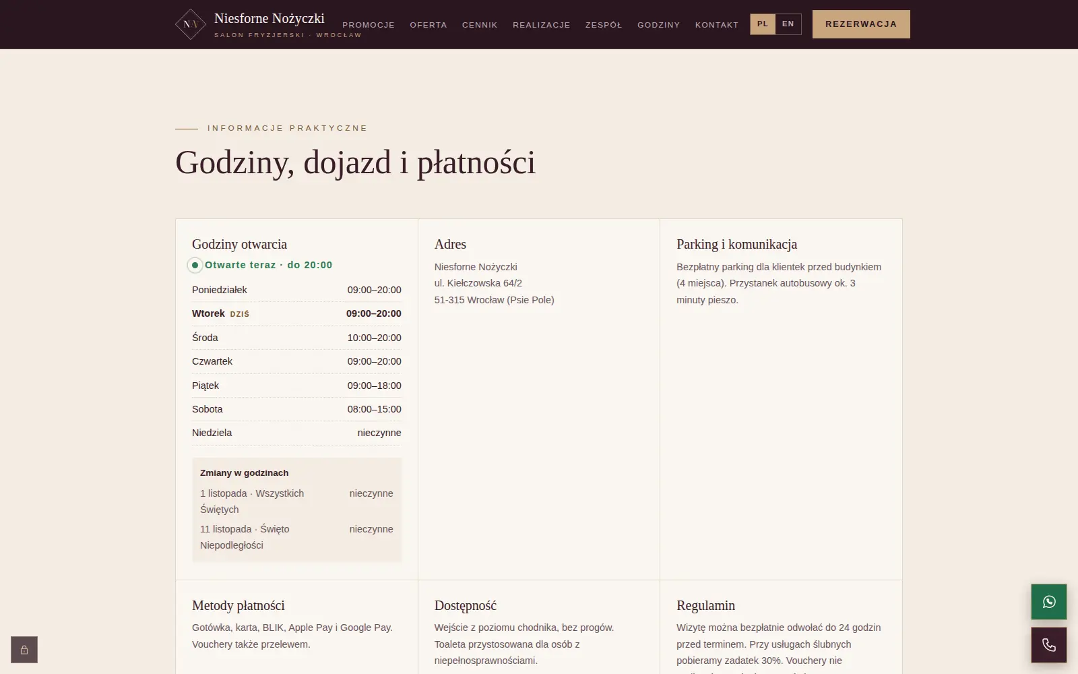Open the Kontakt menu item

pyautogui.click(x=717, y=25)
